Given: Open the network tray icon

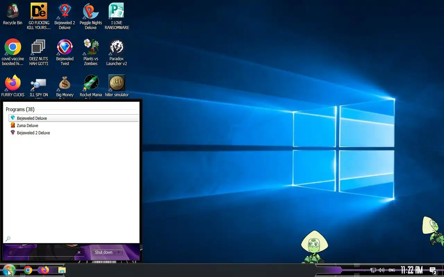Looking at the screenshot, I should pyautogui.click(x=373, y=270).
